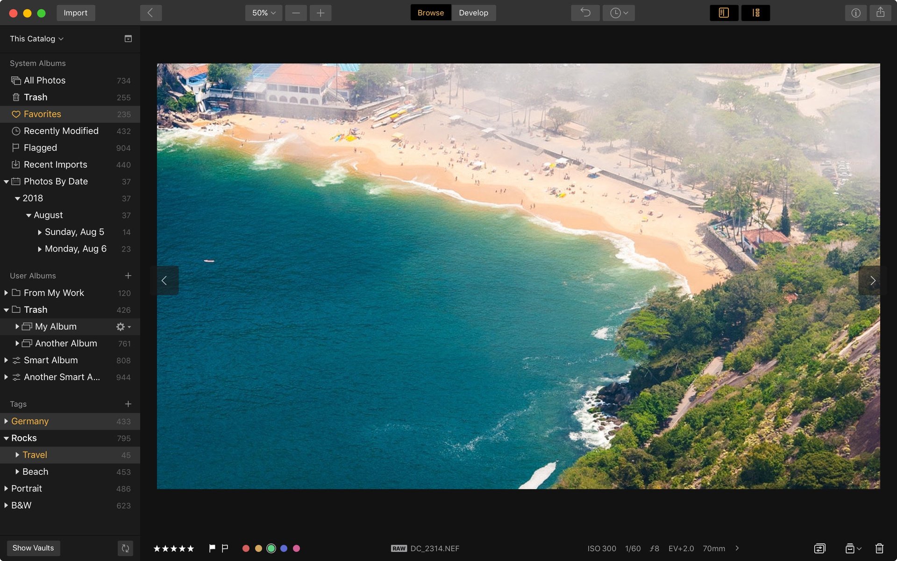
Task: Zoom out with the minus button
Action: 296,13
